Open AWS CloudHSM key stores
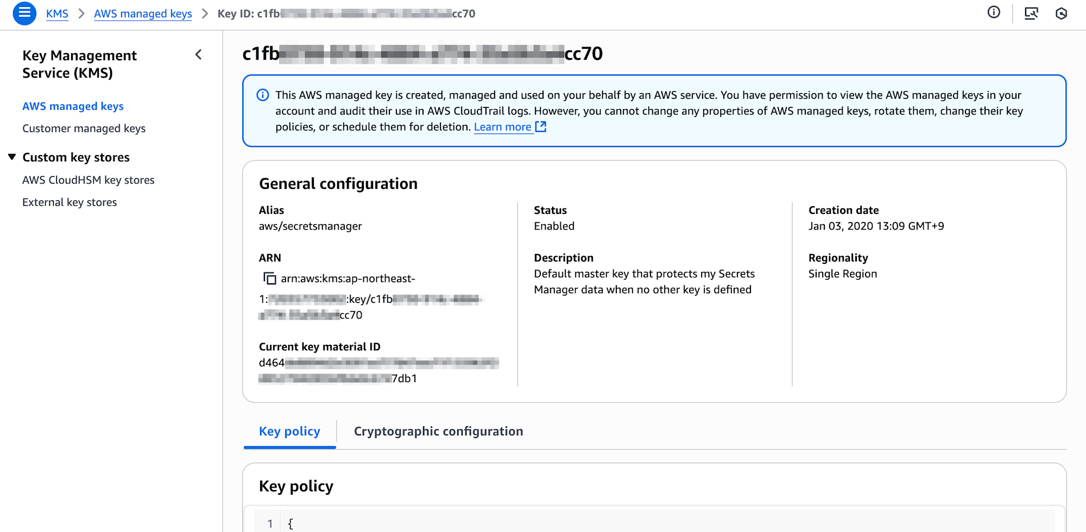Screen dimensions: 1086x532 point(88,180)
